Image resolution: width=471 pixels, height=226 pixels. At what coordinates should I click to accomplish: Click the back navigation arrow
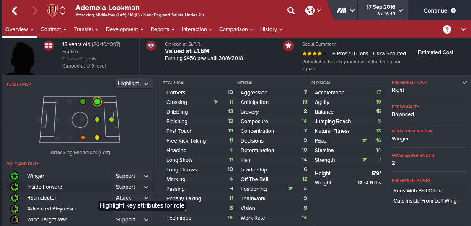click(x=14, y=10)
